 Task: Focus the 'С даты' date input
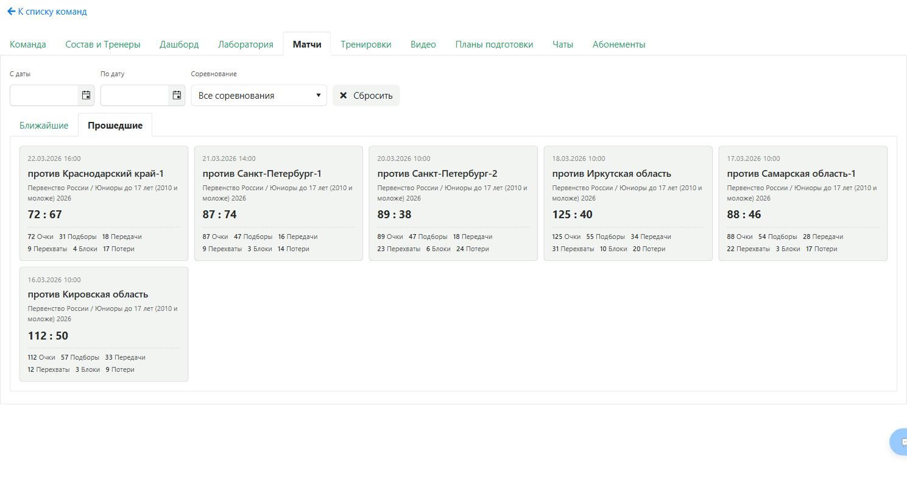coord(44,95)
